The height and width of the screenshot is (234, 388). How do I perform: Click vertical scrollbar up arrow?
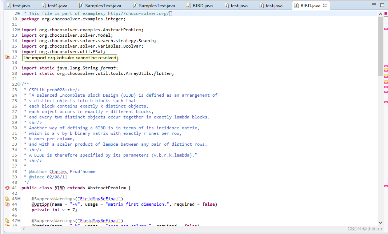coord(380,14)
